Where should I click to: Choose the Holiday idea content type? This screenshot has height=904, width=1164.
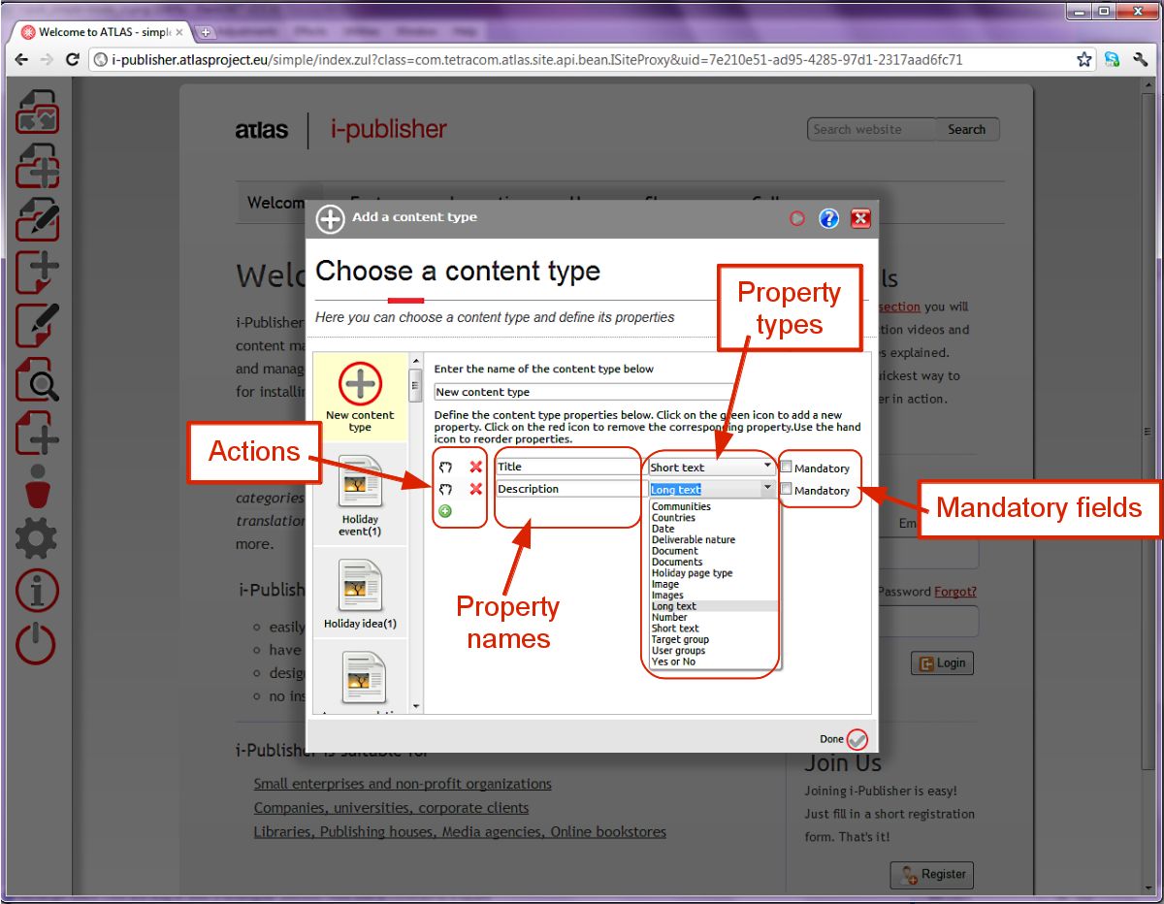(x=360, y=595)
